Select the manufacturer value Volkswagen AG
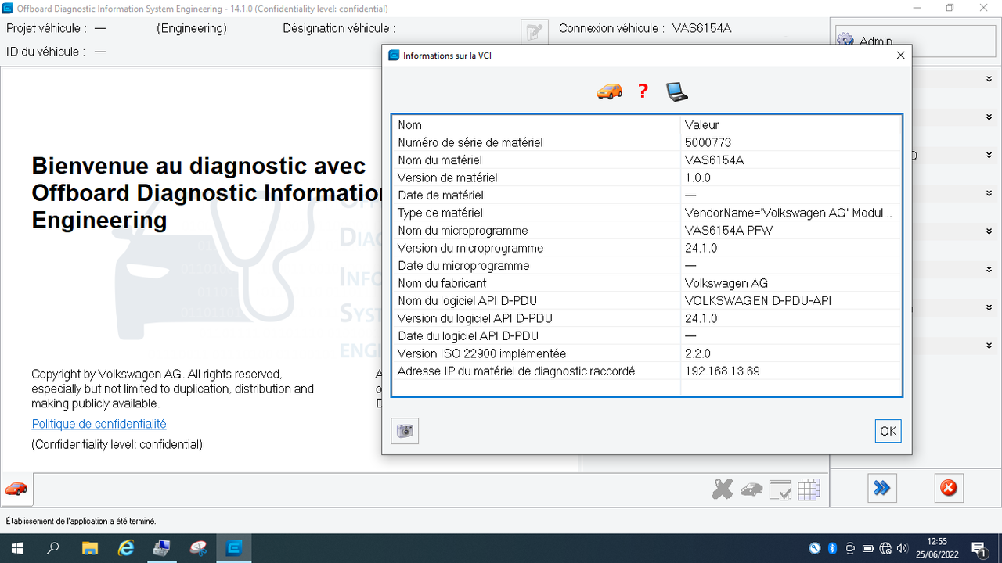1002x563 pixels. pos(726,283)
